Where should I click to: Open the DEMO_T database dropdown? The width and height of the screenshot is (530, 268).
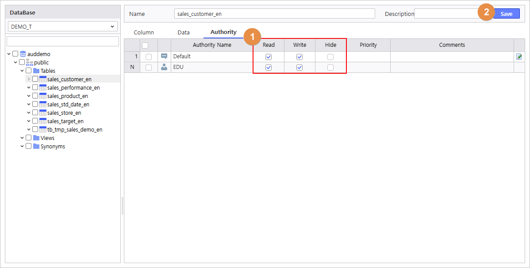pyautogui.click(x=63, y=26)
